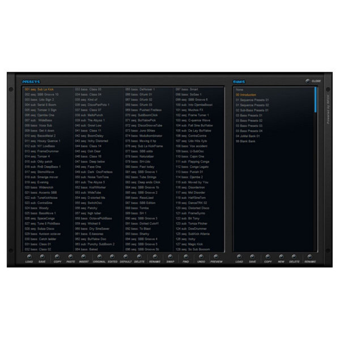Click the Presets RENAME button
340x340 pixels.
pyautogui.click(x=155, y=257)
